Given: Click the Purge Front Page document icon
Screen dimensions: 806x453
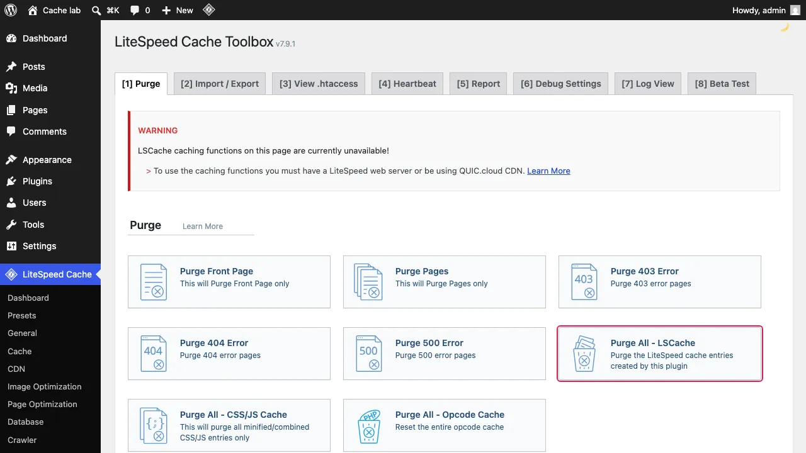Looking at the screenshot, I should coord(154,282).
